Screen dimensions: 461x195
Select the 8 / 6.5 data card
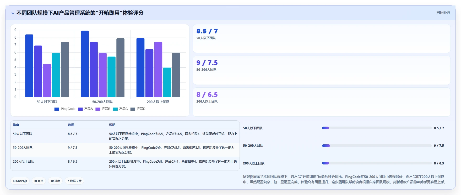pyautogui.click(x=322, y=102)
